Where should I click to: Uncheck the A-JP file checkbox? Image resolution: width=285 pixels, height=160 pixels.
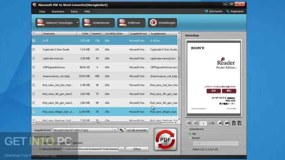[x=34, y=41]
